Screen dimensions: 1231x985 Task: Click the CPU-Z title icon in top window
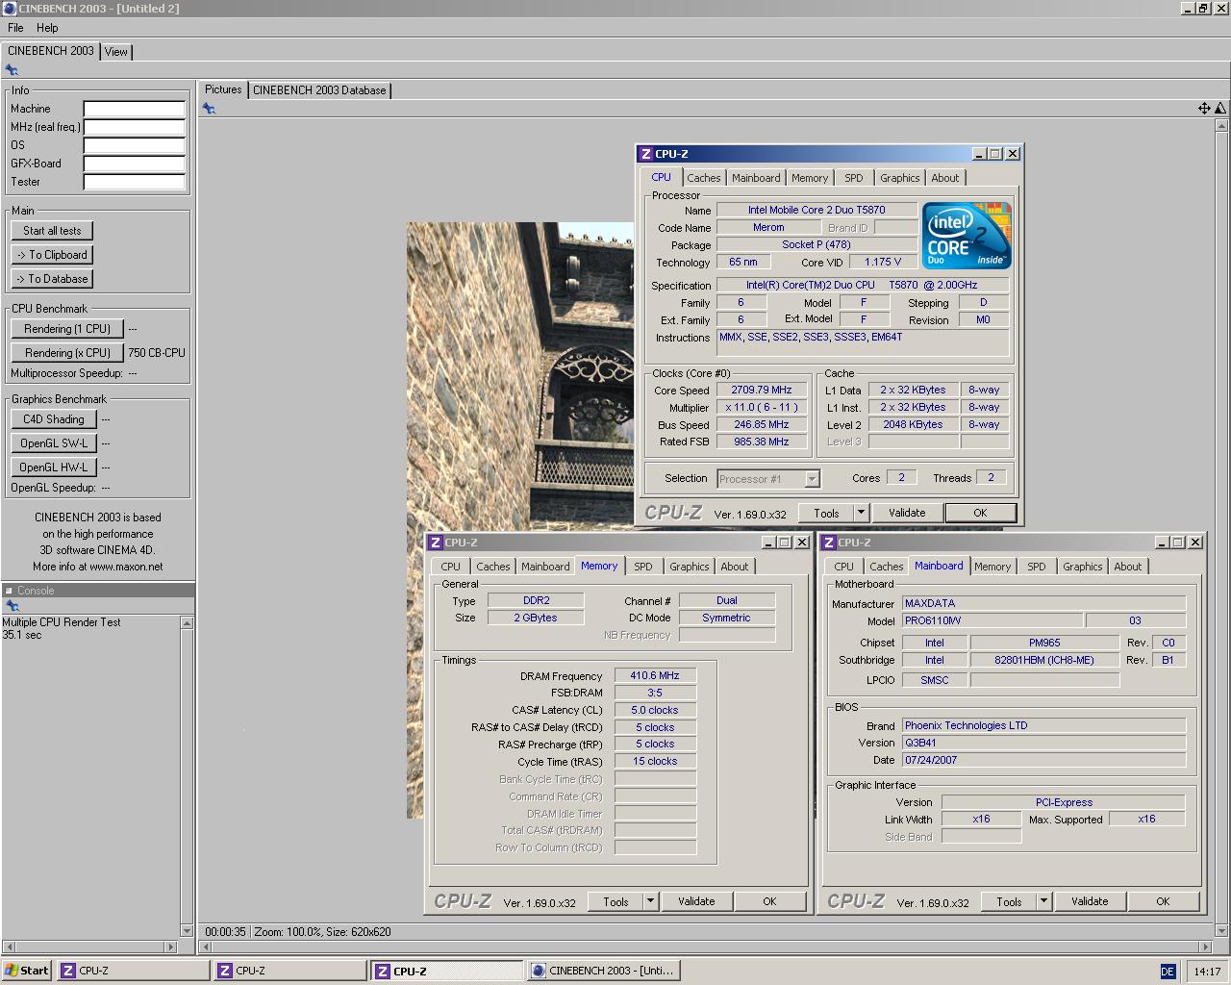click(646, 154)
